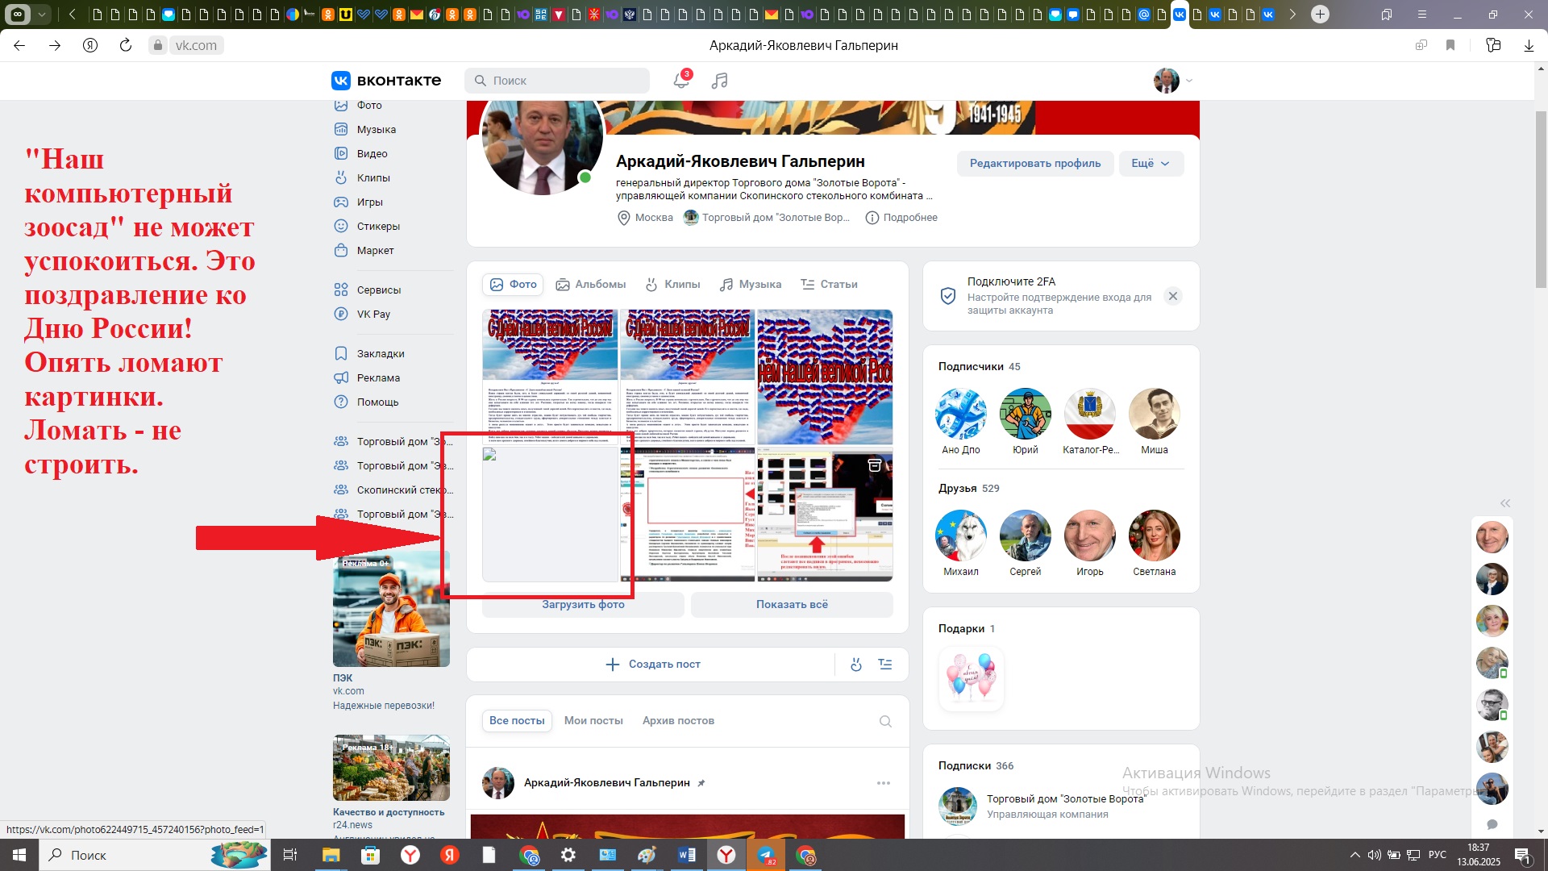
Task: Open Подписчики 45 list
Action: 979,366
